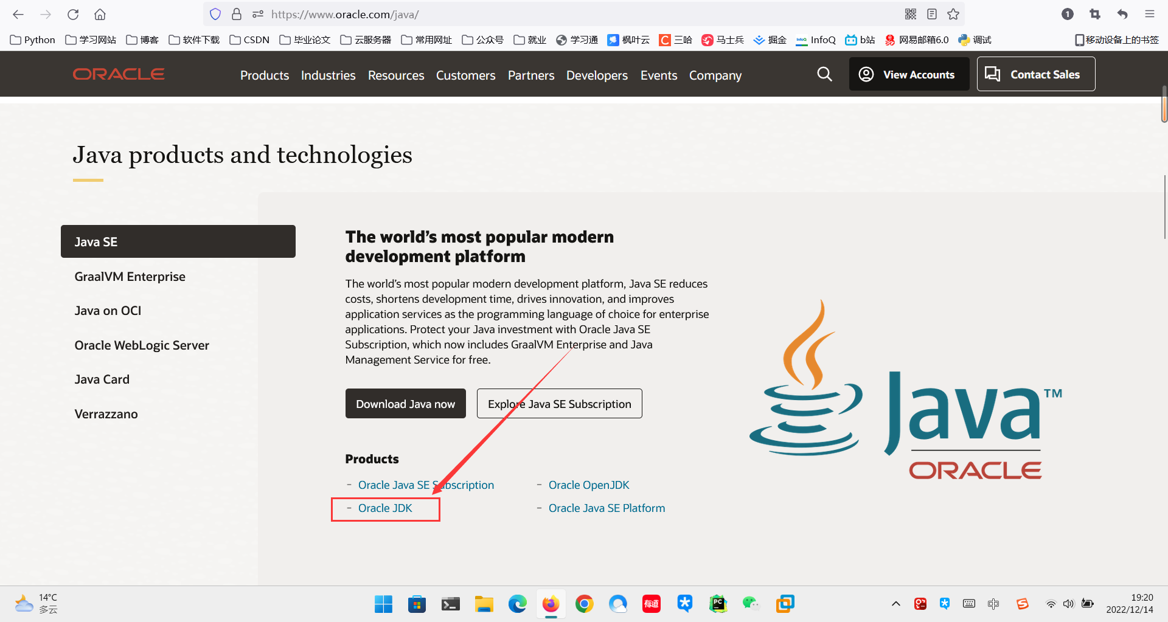Open the Windows Start menu

coord(383,604)
